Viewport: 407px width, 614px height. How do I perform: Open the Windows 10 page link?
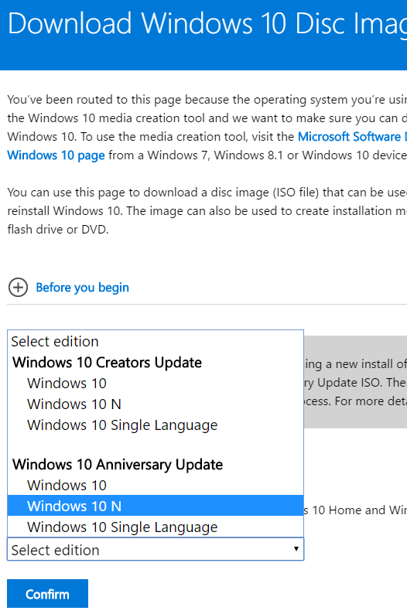click(x=56, y=155)
